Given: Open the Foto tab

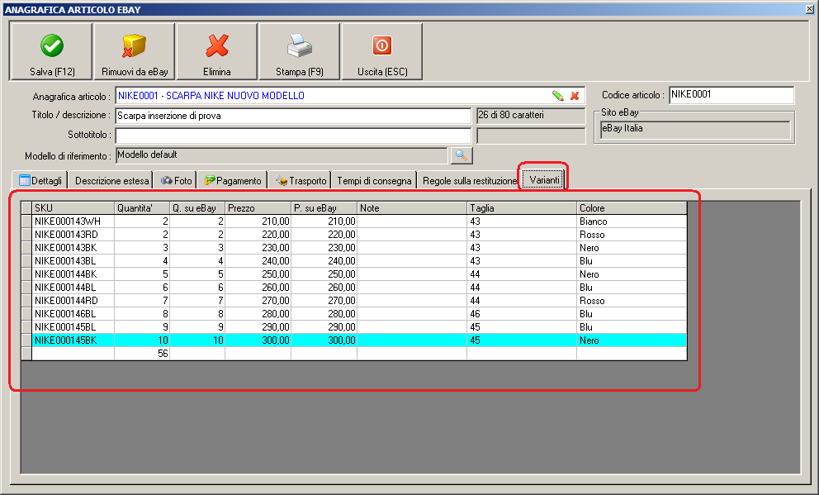Looking at the screenshot, I should tap(176, 180).
